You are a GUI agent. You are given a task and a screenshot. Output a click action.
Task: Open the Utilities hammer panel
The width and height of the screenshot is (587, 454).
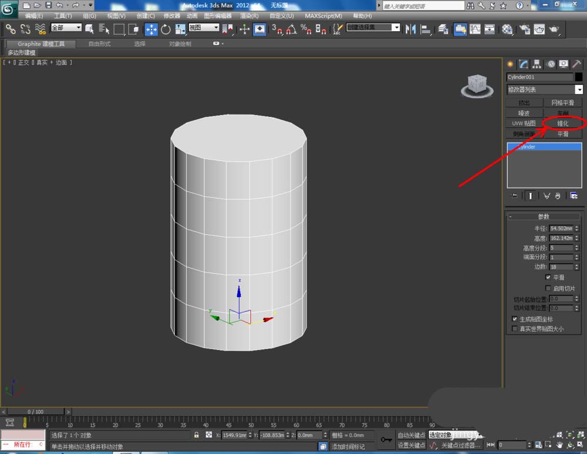click(x=576, y=65)
